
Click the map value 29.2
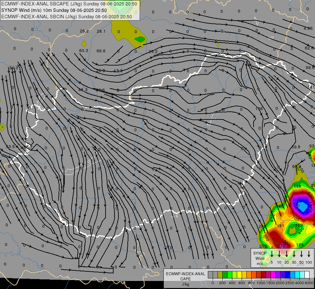pos(153,52)
